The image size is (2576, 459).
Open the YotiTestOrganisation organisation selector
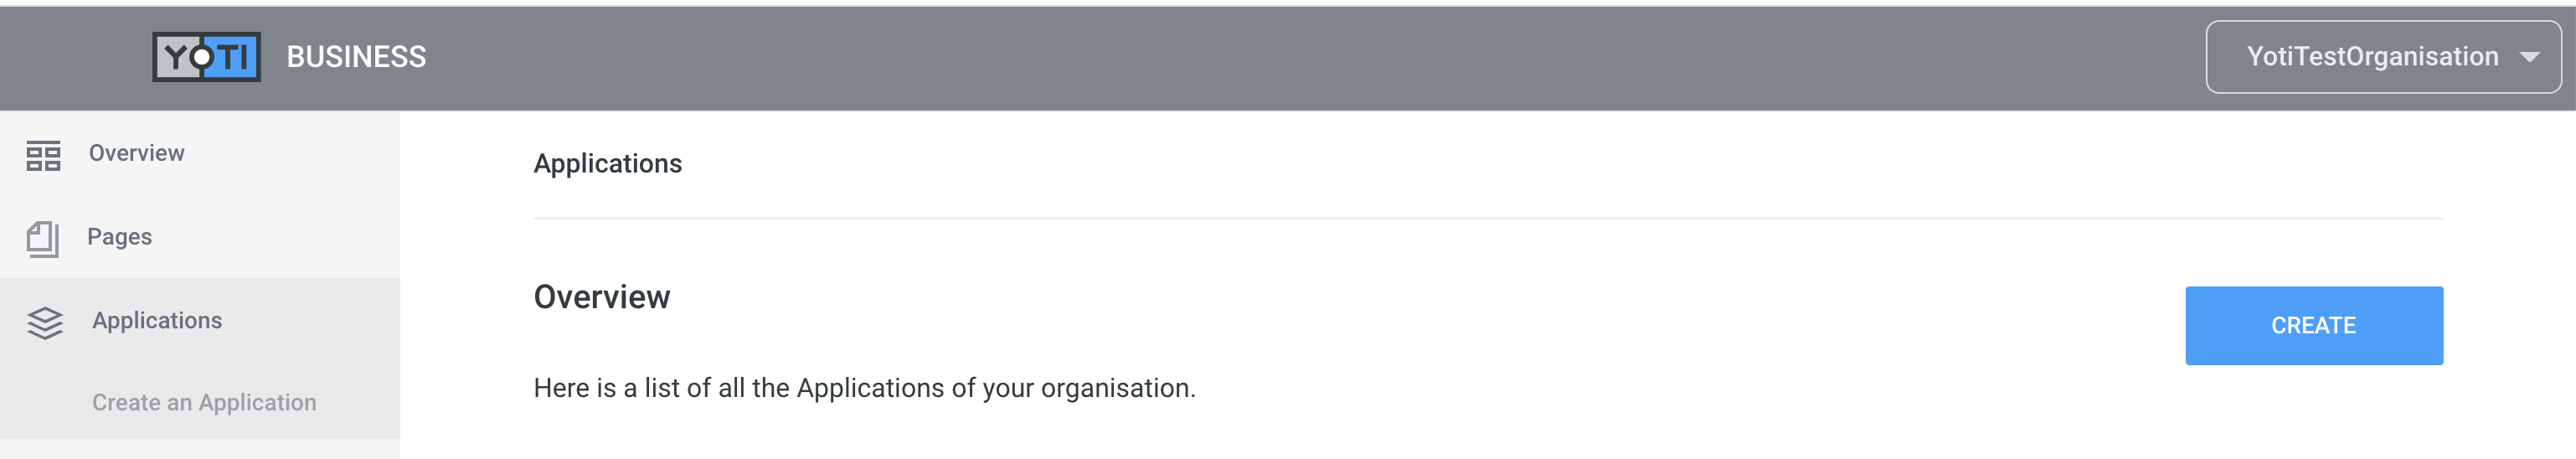coord(2383,57)
